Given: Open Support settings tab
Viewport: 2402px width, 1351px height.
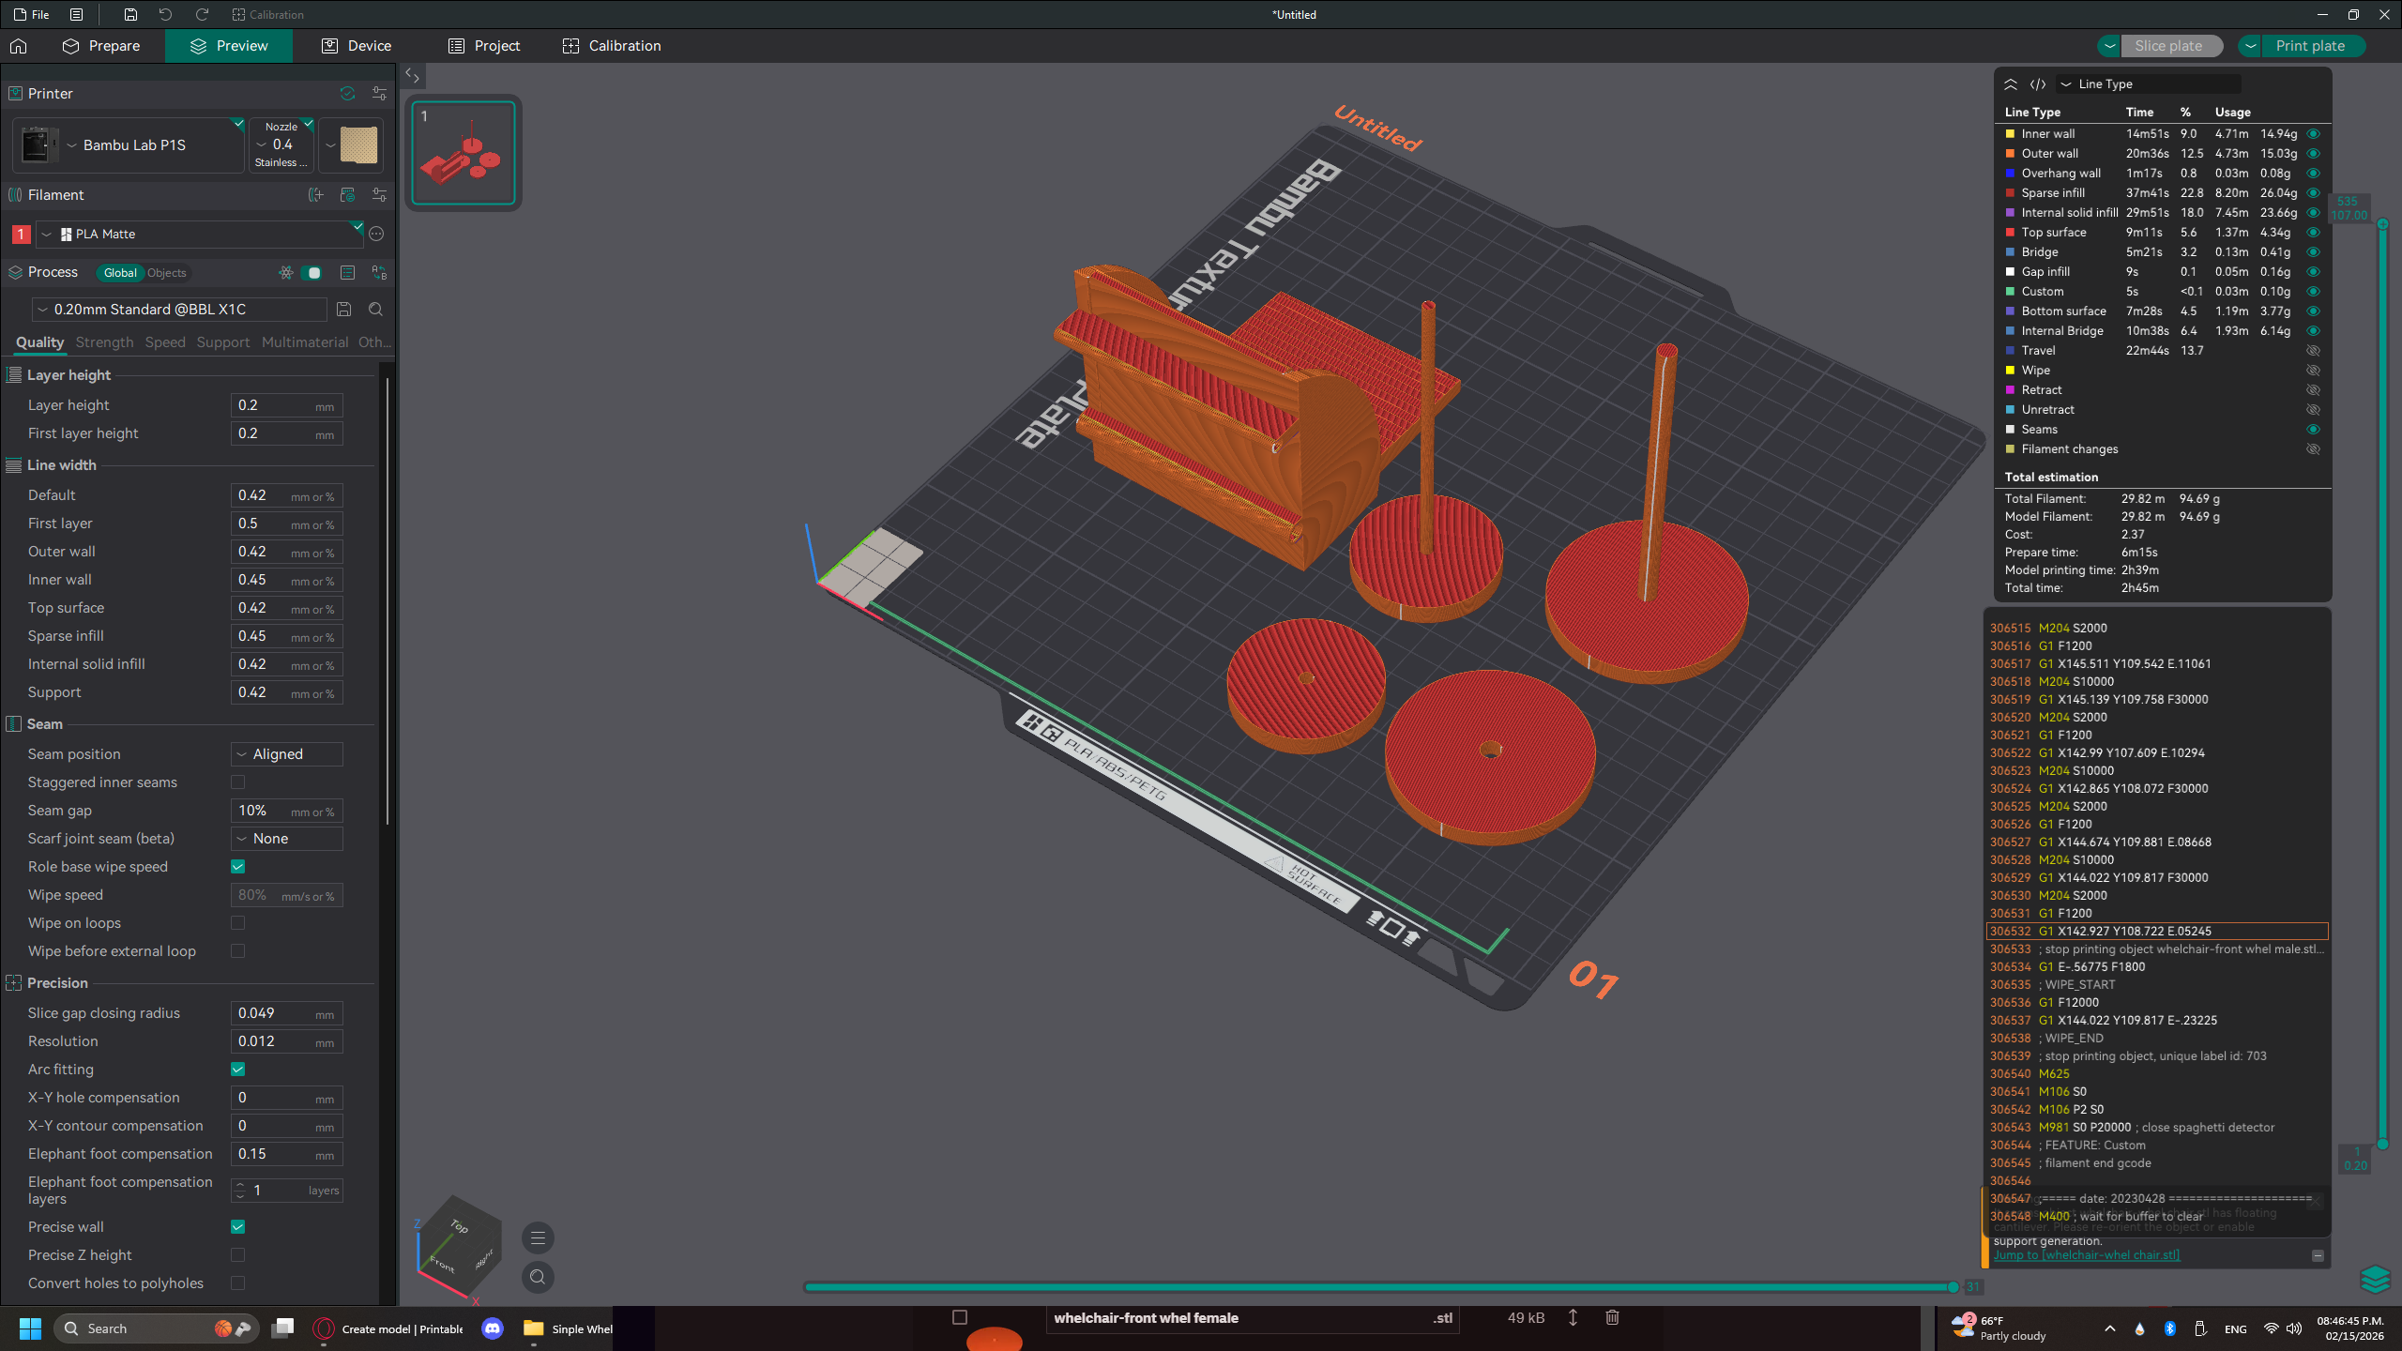Looking at the screenshot, I should click(223, 342).
